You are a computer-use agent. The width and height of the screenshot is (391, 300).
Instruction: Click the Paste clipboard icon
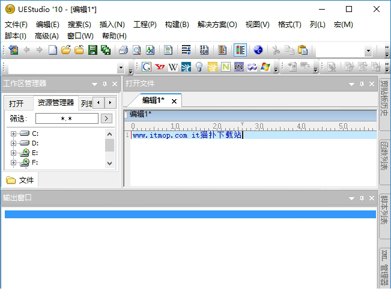303,50
